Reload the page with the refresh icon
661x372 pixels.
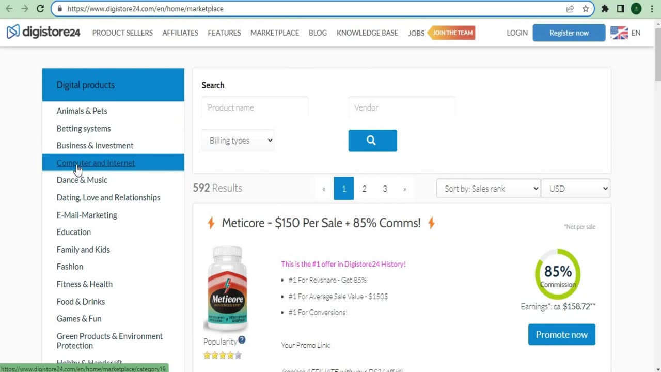point(40,9)
